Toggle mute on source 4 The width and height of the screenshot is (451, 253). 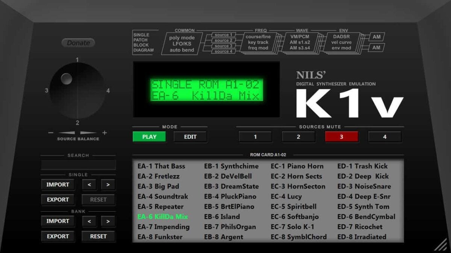(384, 137)
